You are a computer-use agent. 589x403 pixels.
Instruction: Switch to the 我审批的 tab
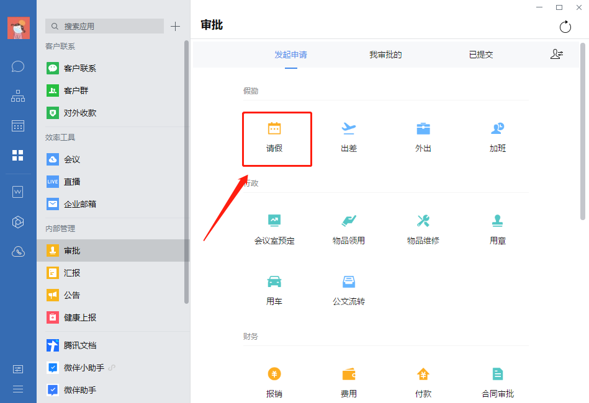click(384, 55)
